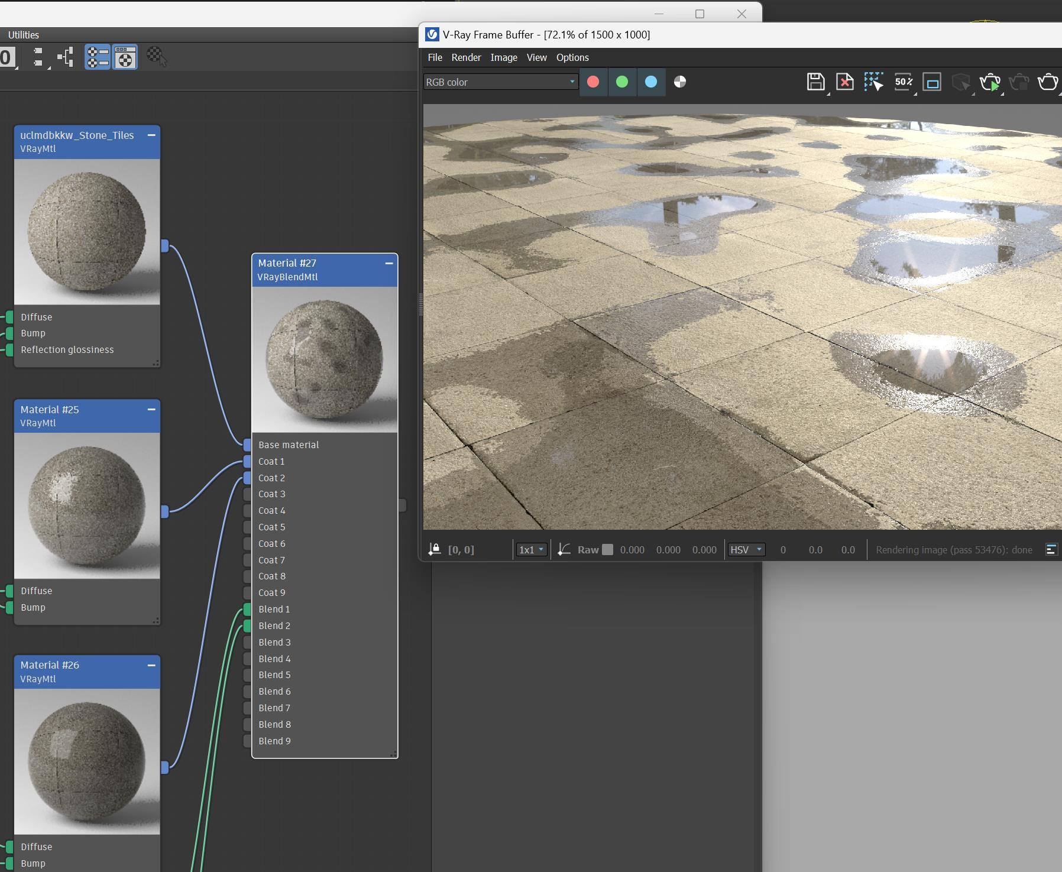The height and width of the screenshot is (872, 1062).
Task: Click the dimmed cube with cursor icon
Action: (961, 82)
